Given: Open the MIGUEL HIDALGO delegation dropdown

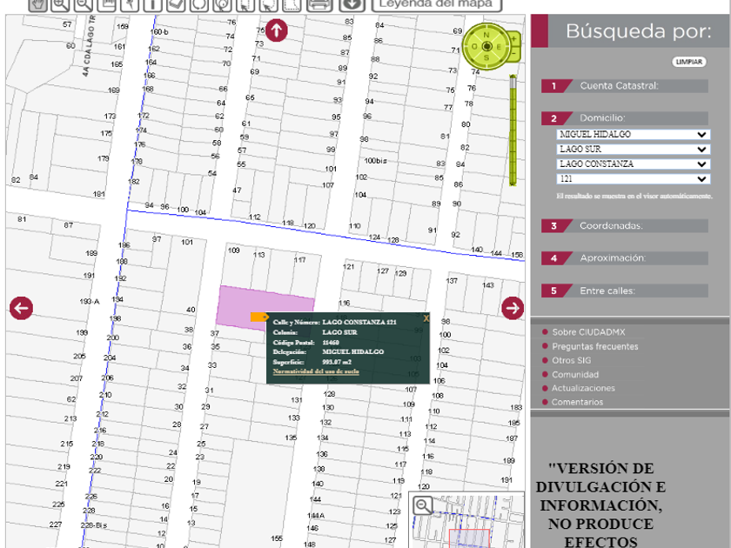Looking at the screenshot, I should pos(634,135).
